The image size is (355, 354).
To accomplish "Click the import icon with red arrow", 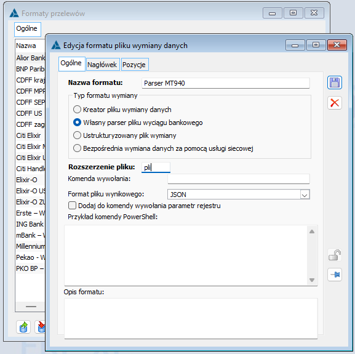I will pyautogui.click(x=41, y=327).
